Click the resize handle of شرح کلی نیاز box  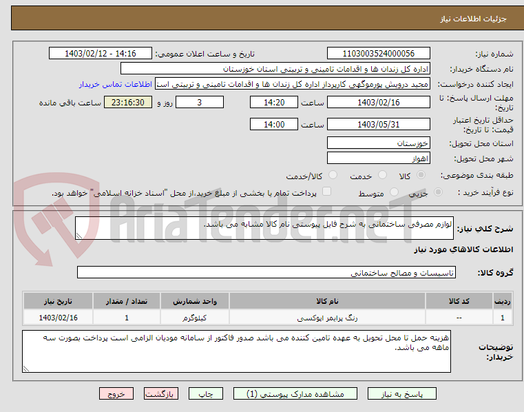point(79,236)
